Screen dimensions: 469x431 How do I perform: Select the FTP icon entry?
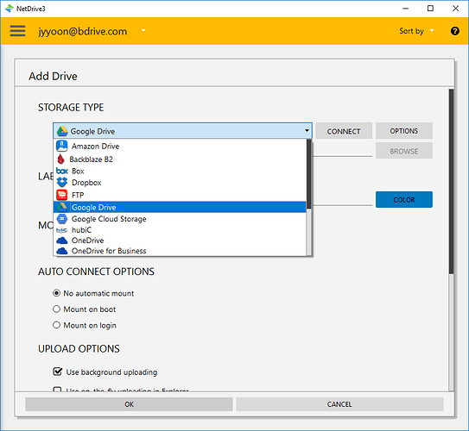click(62, 195)
